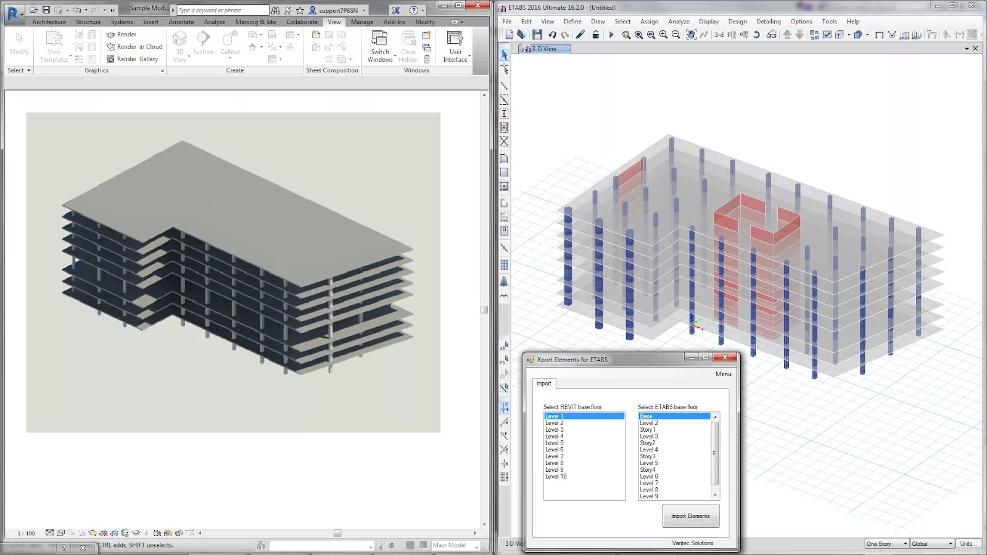This screenshot has width=987, height=555.
Task: Expand the Revit Select panel dropdown
Action: [19, 70]
